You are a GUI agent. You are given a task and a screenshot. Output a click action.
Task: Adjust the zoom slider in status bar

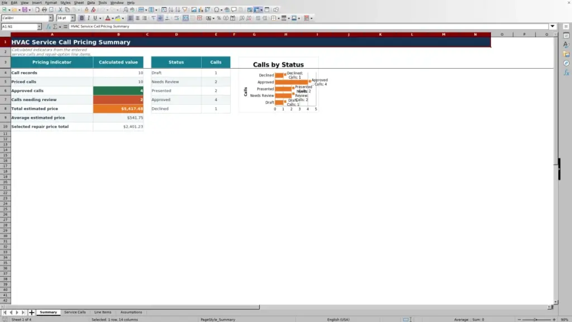click(536, 319)
